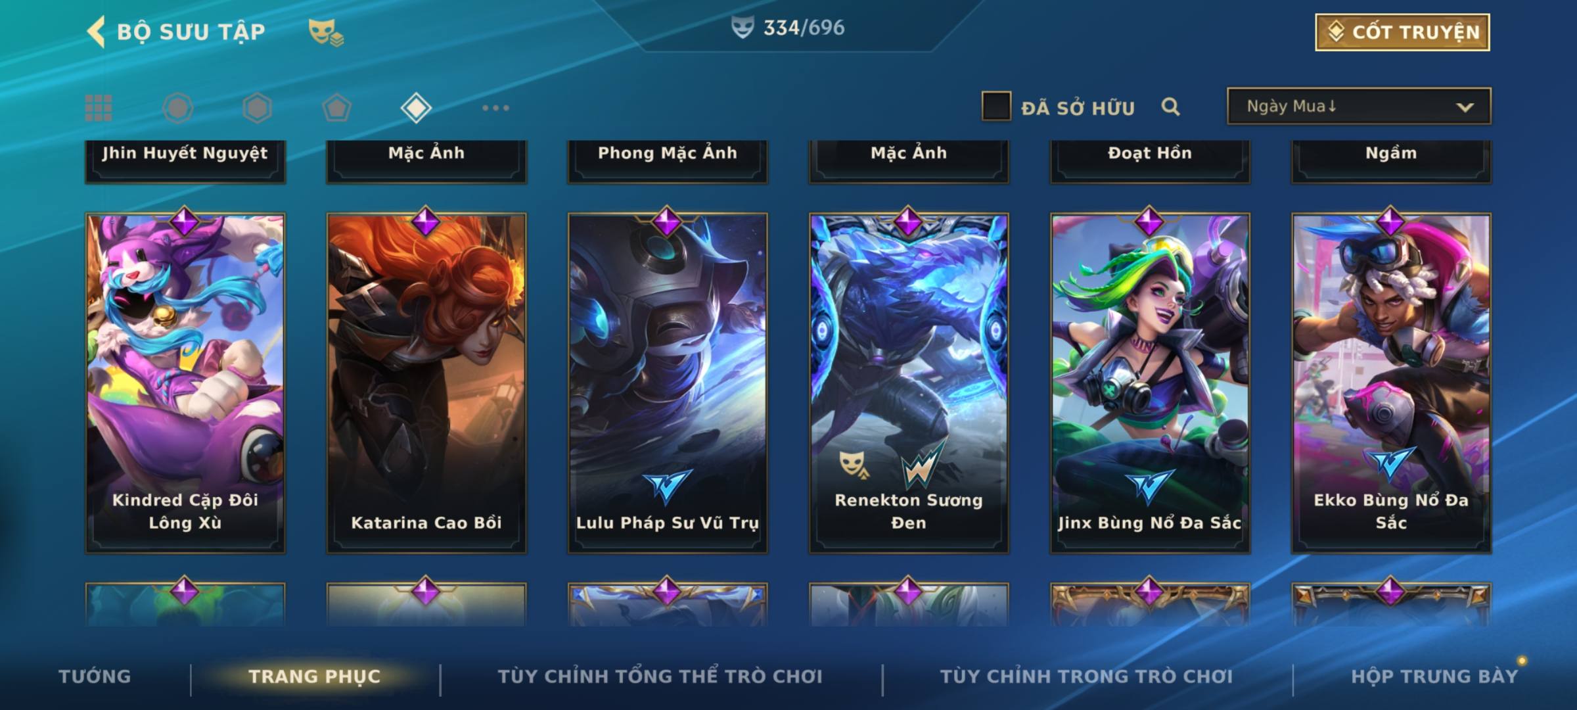Select the diamond rarity filter icon
Viewport: 1577px width, 710px height.
[416, 108]
